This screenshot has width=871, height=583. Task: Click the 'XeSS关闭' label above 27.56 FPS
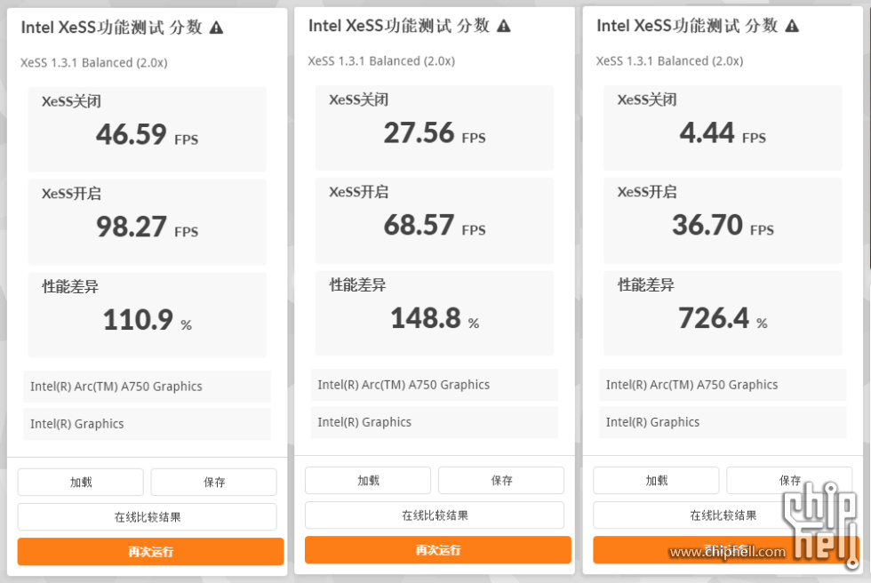358,100
